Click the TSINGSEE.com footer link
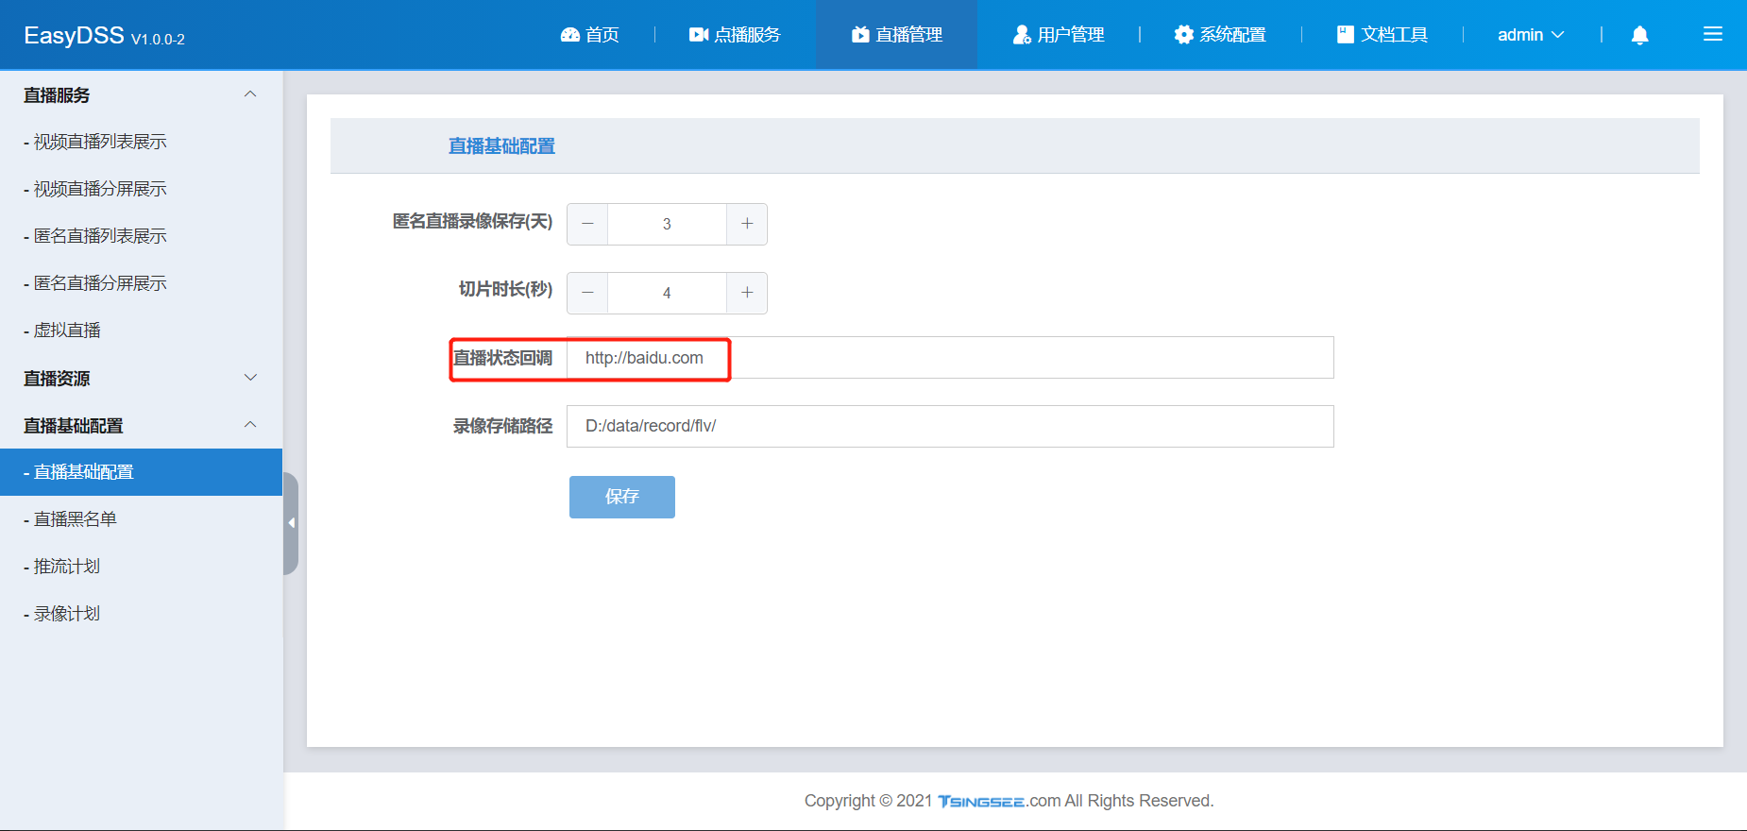This screenshot has height=831, width=1747. point(999,801)
